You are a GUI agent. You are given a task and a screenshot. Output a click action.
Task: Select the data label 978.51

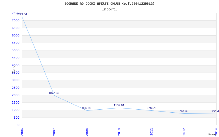[x=151, y=108]
